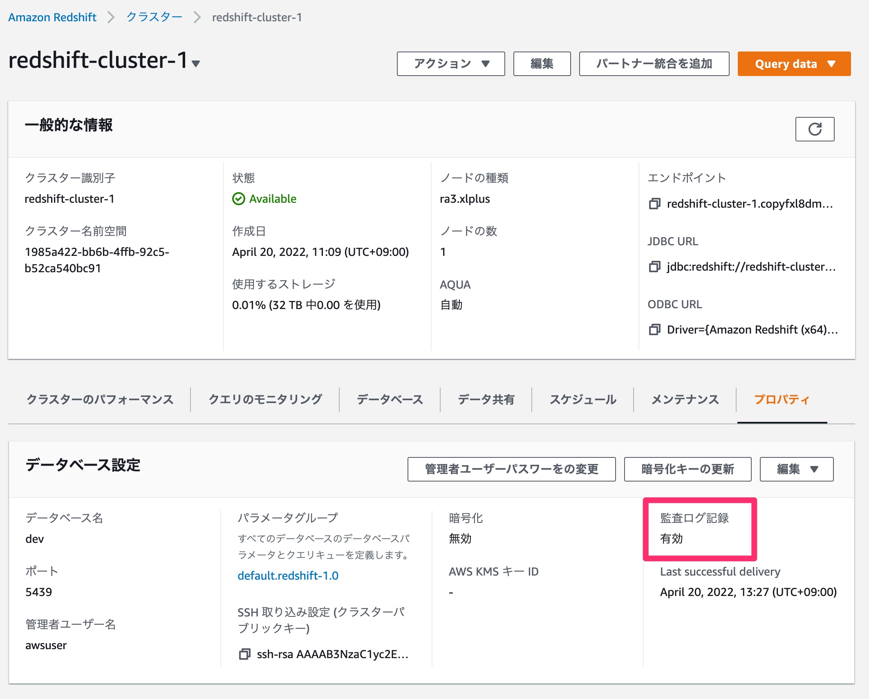Viewport: 869px width, 699px height.
Task: Click encryption value 無効
Action: [x=460, y=539]
